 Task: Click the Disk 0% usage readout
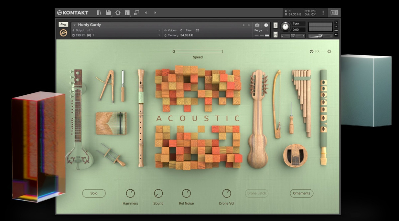click(x=310, y=15)
